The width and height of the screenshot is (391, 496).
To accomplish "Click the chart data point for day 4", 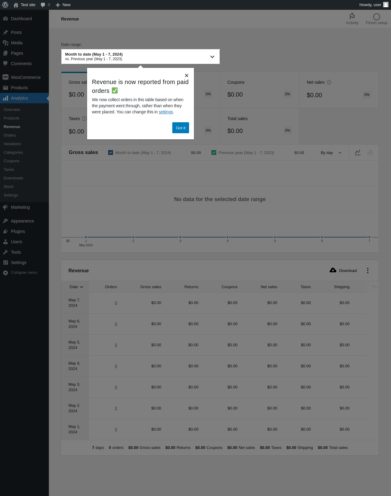I will click(x=228, y=237).
